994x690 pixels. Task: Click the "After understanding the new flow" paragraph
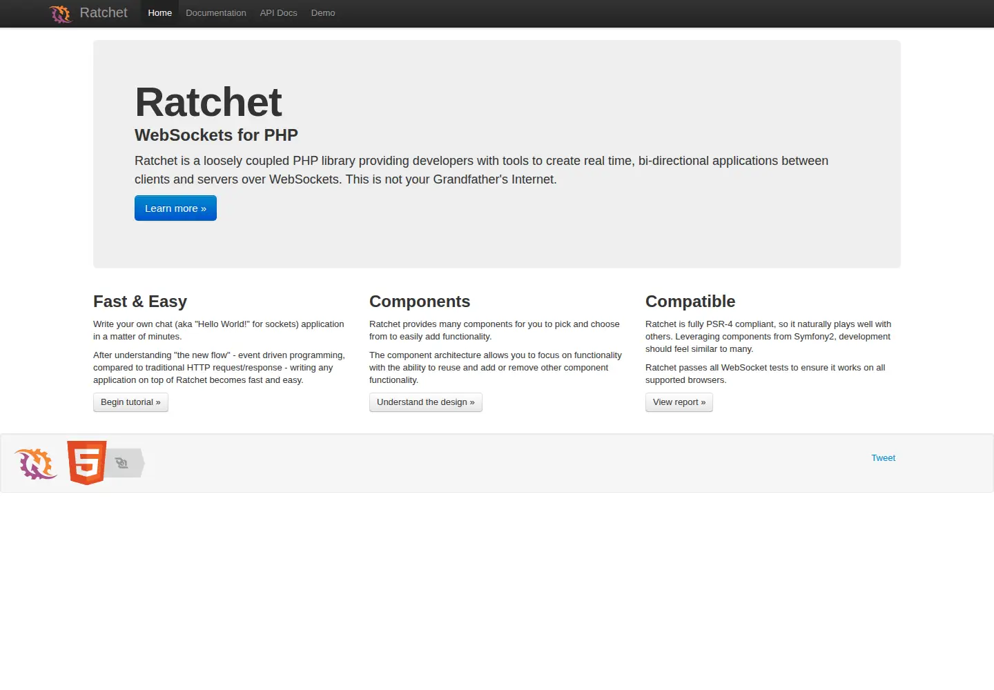pos(220,368)
